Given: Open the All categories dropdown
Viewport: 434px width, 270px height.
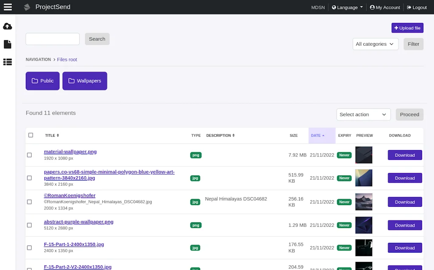Looking at the screenshot, I should coord(375,44).
